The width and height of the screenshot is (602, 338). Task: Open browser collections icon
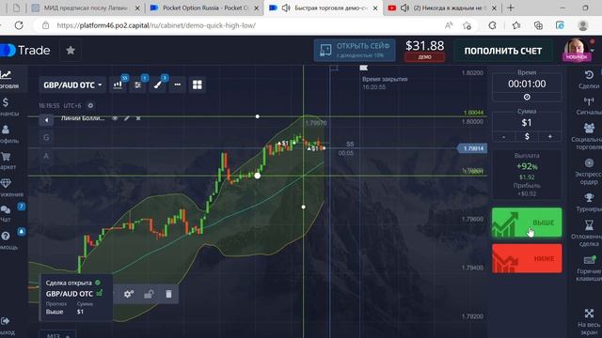tap(538, 25)
